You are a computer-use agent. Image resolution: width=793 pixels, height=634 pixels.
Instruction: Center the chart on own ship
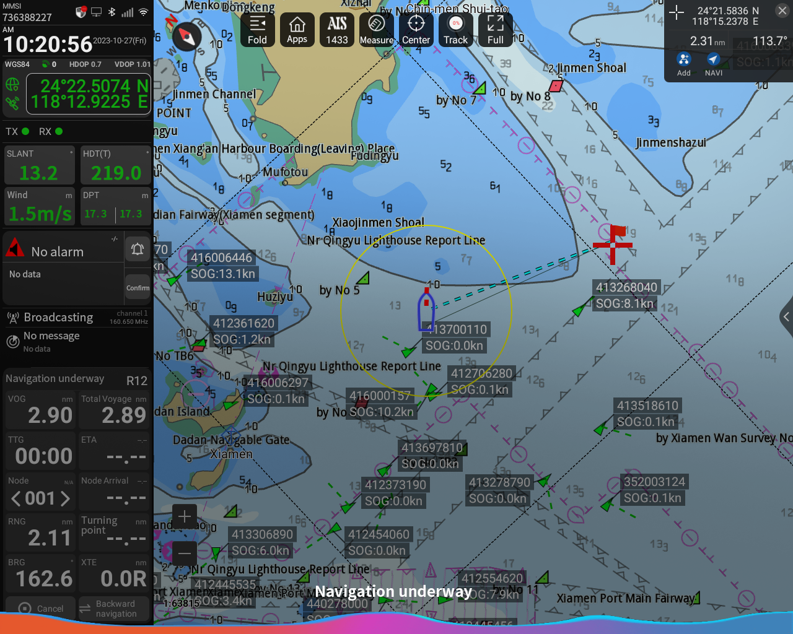click(x=416, y=30)
